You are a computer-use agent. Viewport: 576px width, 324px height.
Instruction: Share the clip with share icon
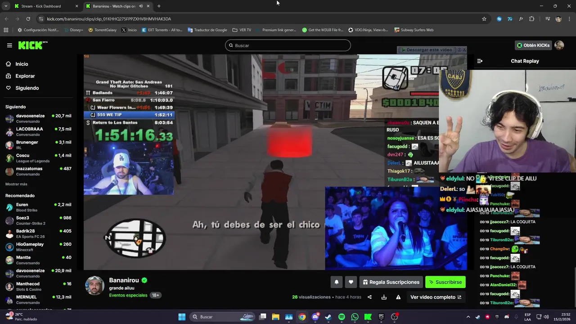coord(369,297)
